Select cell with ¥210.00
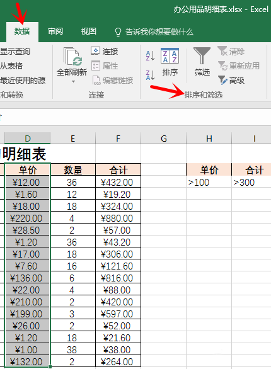This screenshot has height=369, width=271. (x=28, y=302)
